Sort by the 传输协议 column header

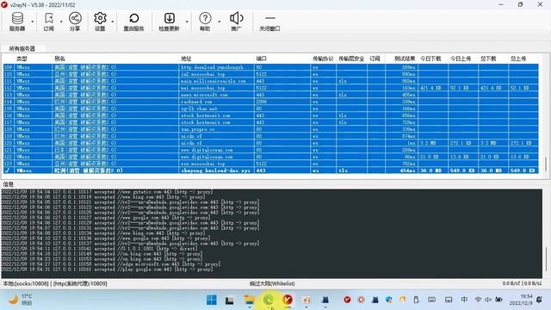click(323, 59)
